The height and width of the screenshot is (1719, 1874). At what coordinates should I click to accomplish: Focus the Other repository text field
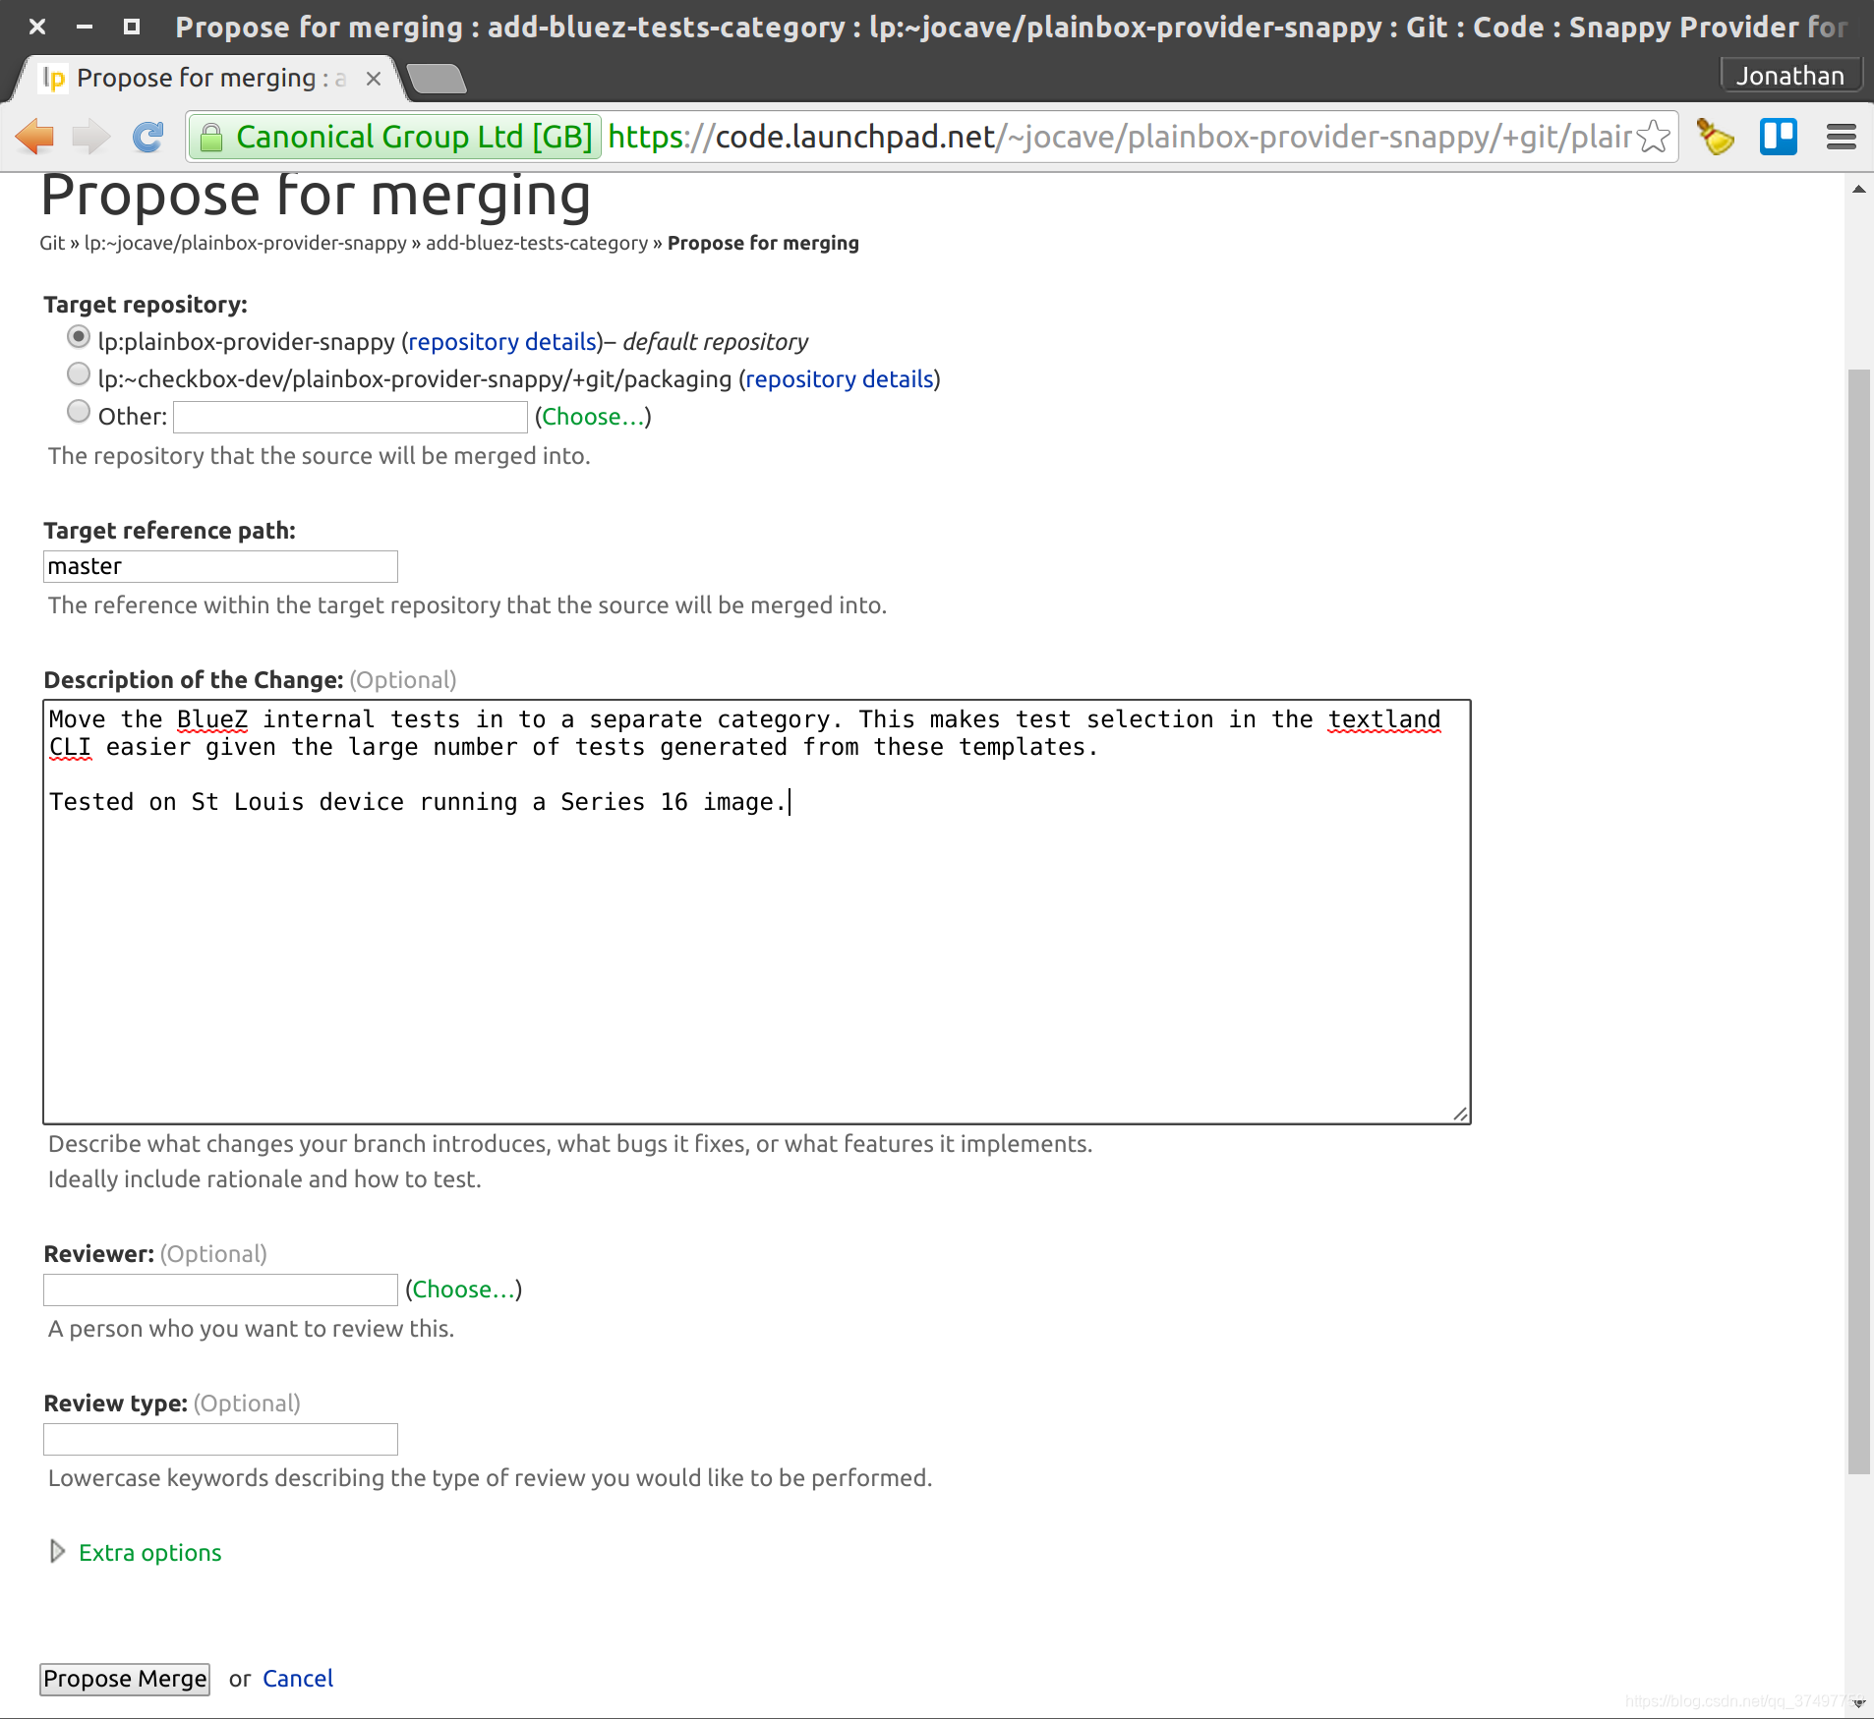[x=351, y=417]
